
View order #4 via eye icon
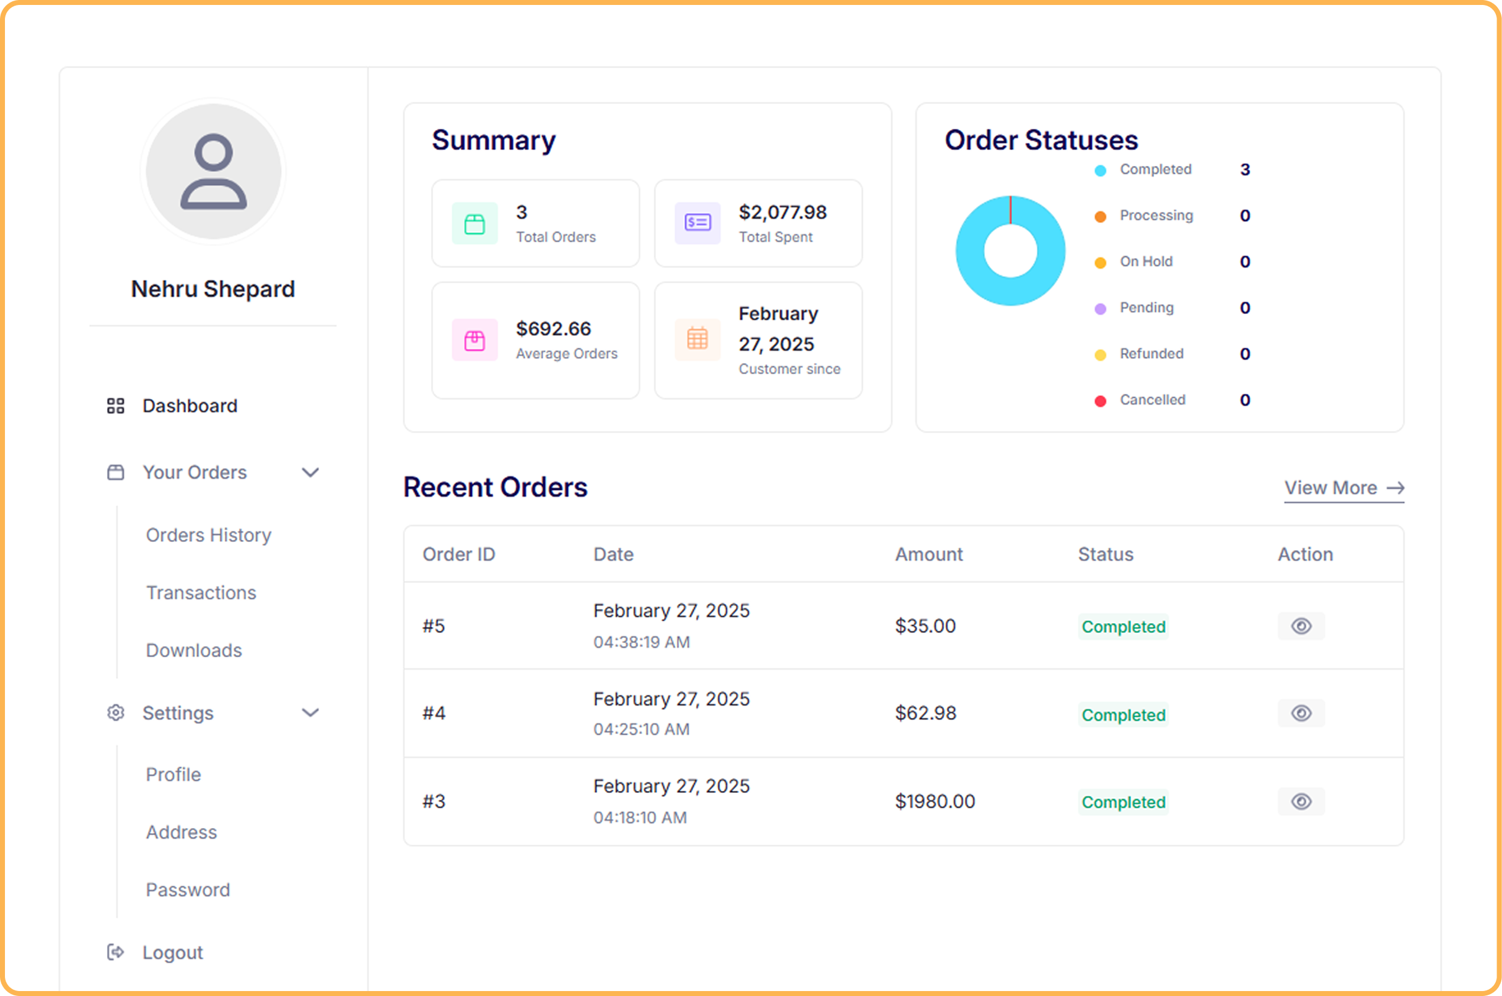point(1301,714)
